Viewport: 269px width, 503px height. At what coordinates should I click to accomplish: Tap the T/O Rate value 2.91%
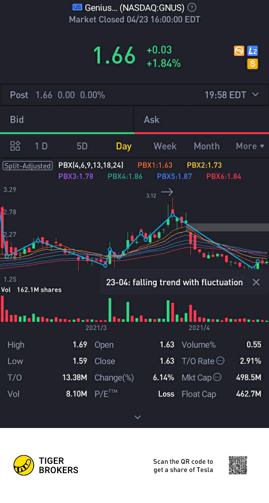click(250, 361)
